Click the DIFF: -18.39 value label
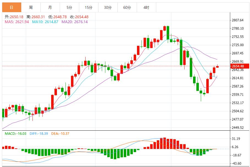Screen dimensions: 250x167 38,133
